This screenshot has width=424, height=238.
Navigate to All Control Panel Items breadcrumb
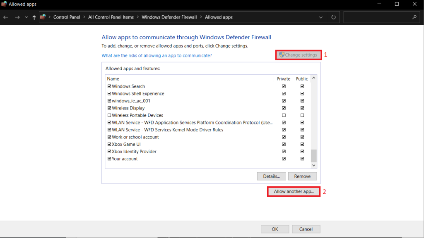click(111, 17)
